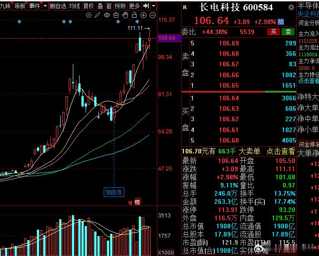
Task: Click the 金额 value 263.3亿
Action: [x=226, y=202]
